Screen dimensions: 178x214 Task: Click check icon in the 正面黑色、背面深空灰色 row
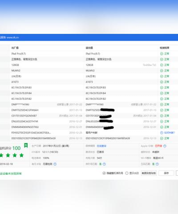[x=162, y=59]
